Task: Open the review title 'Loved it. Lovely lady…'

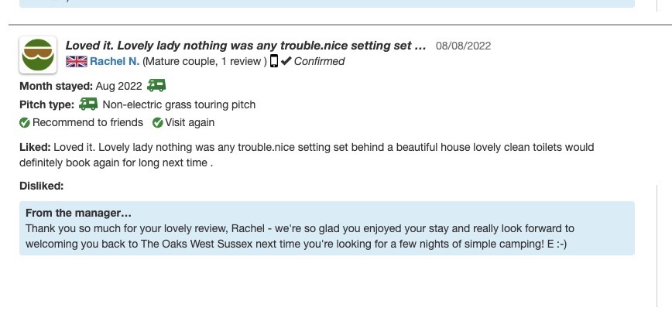Action: pyautogui.click(x=245, y=46)
